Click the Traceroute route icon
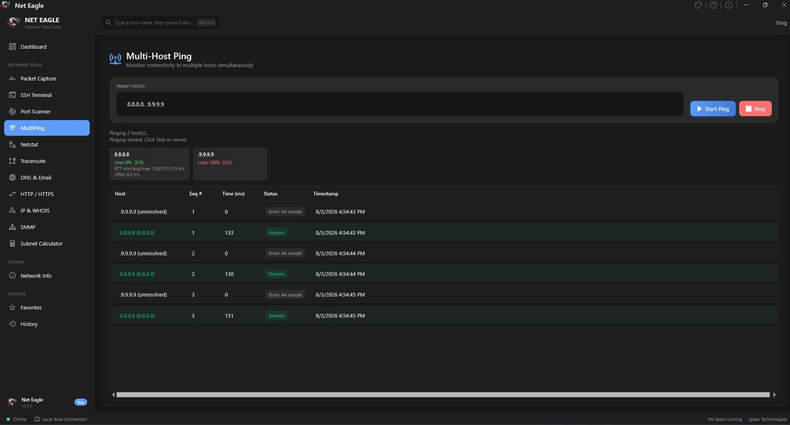The image size is (790, 425). (x=12, y=161)
